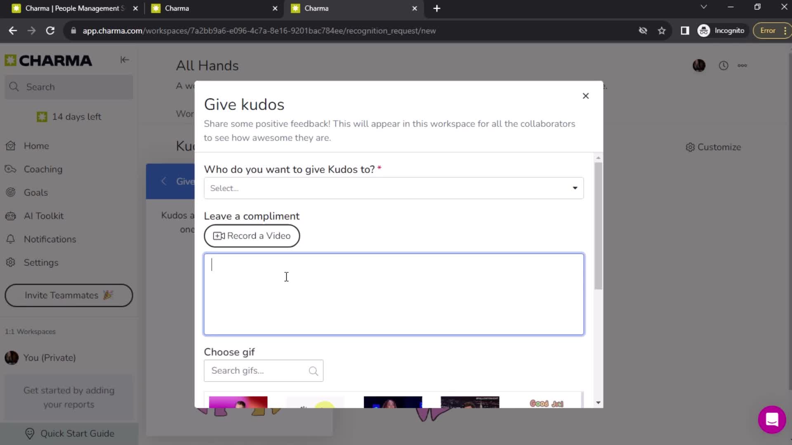Open Notifications in the sidebar

[x=50, y=239]
